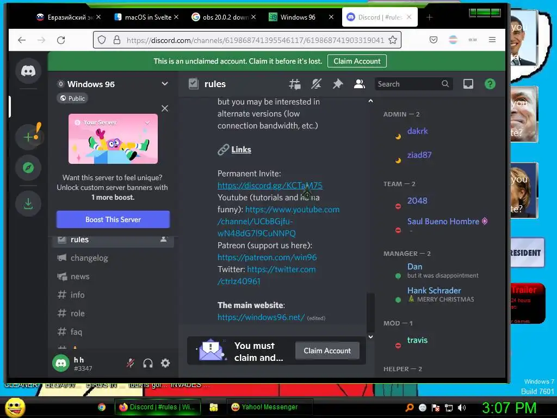
Task: Click Chrome icon in taskbar
Action: (102, 407)
